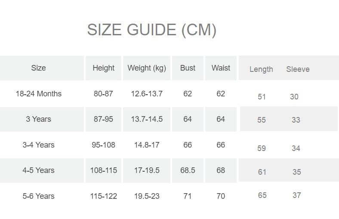Click the 80-87 height value

click(103, 94)
